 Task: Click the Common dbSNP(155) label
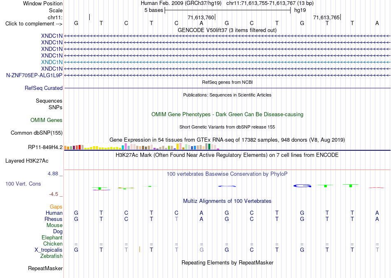pyautogui.click(x=37, y=133)
